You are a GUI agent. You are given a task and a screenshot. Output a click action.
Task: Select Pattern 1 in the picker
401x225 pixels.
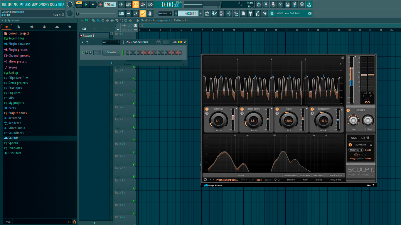click(x=94, y=36)
